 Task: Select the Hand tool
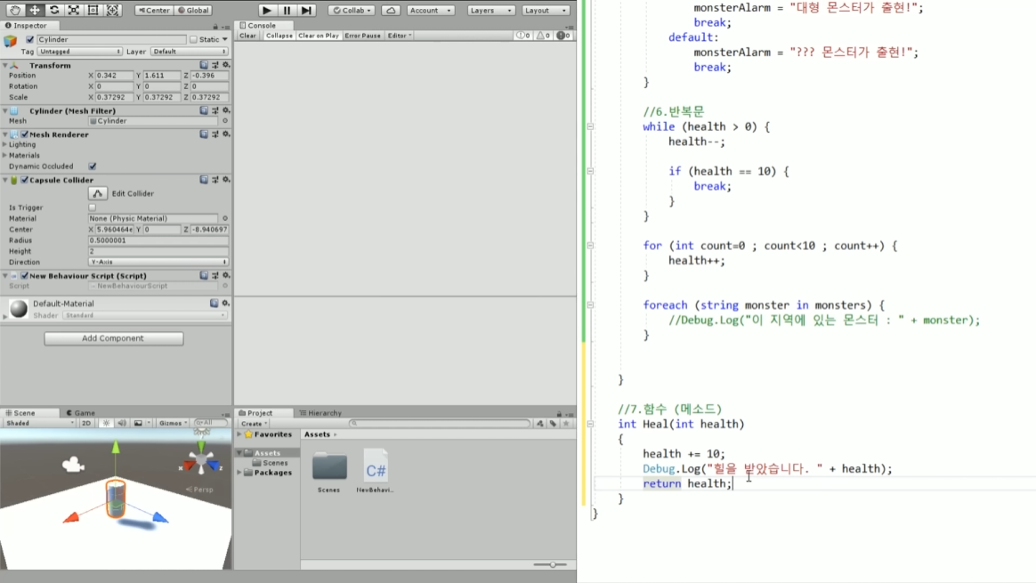tap(14, 10)
